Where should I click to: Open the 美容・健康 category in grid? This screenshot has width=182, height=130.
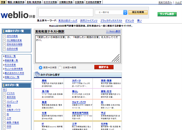(106, 80)
